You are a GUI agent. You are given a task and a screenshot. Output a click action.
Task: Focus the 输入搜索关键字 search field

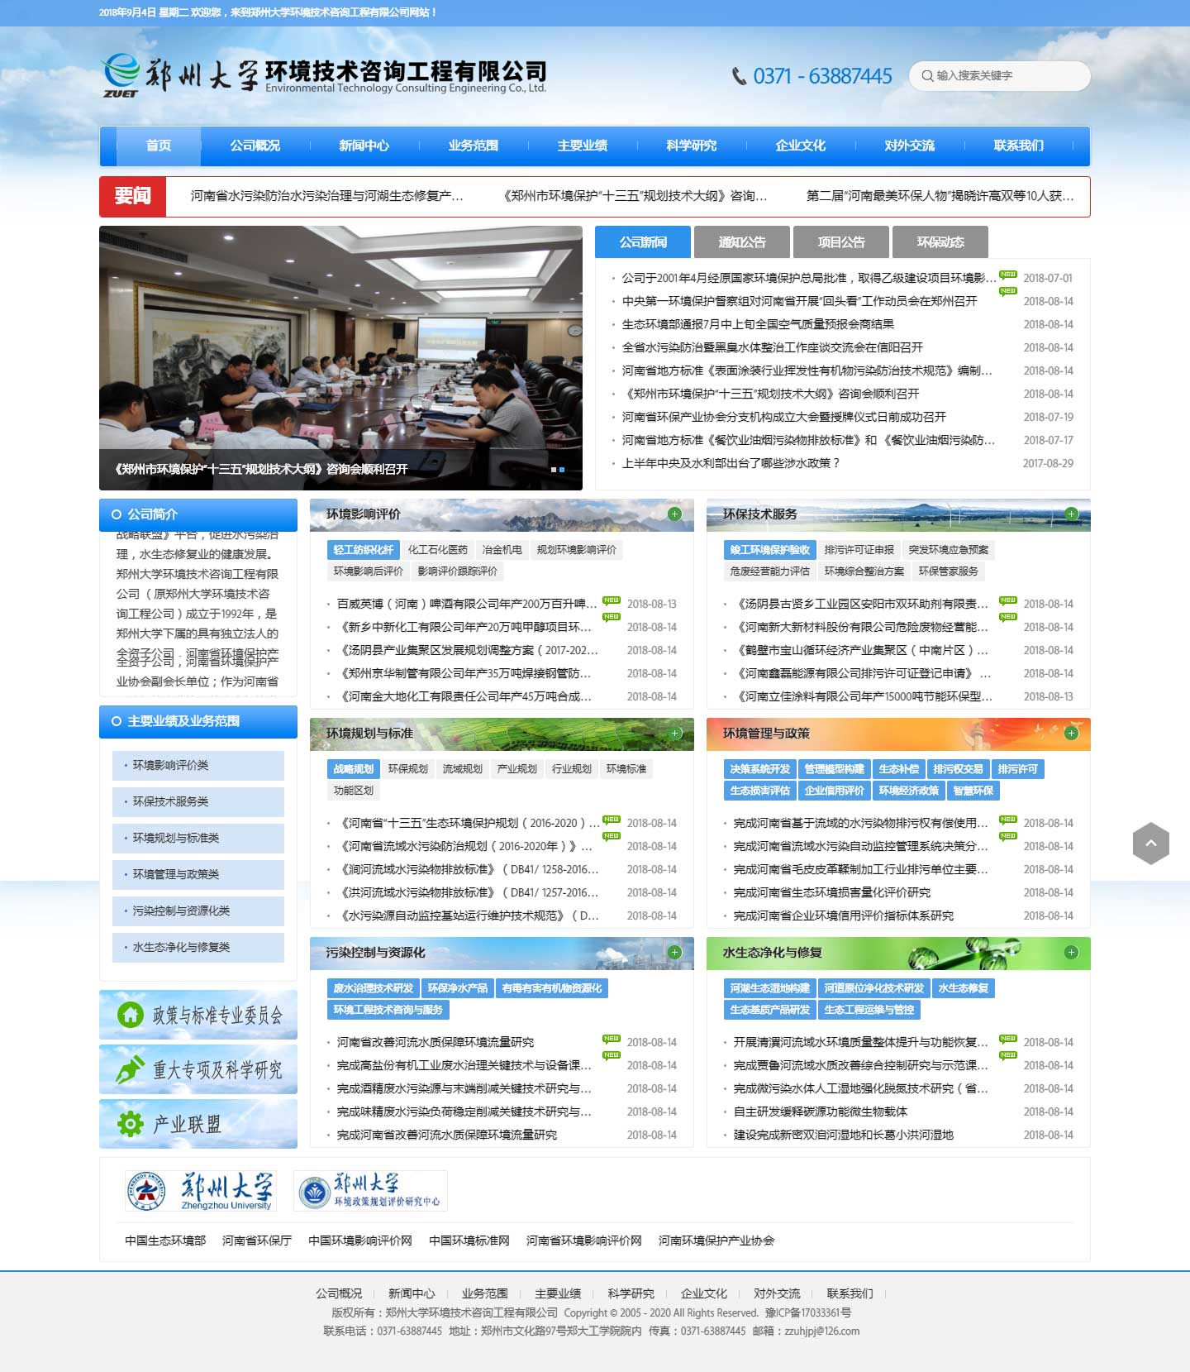(1000, 75)
